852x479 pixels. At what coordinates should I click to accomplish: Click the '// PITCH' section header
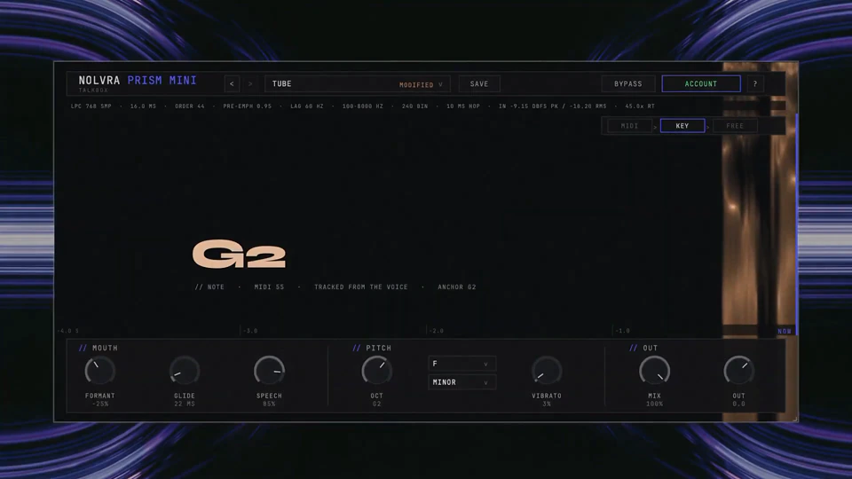pyautogui.click(x=372, y=348)
